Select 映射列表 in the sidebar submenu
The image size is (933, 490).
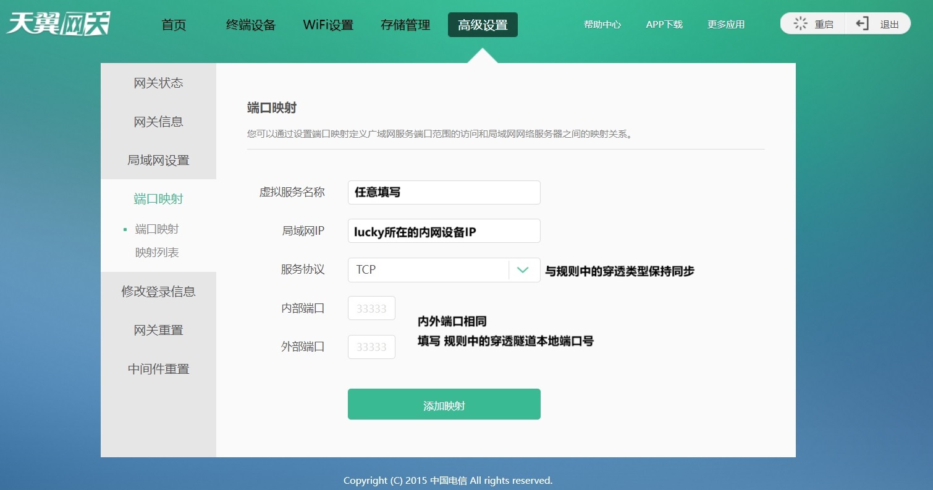click(x=157, y=253)
